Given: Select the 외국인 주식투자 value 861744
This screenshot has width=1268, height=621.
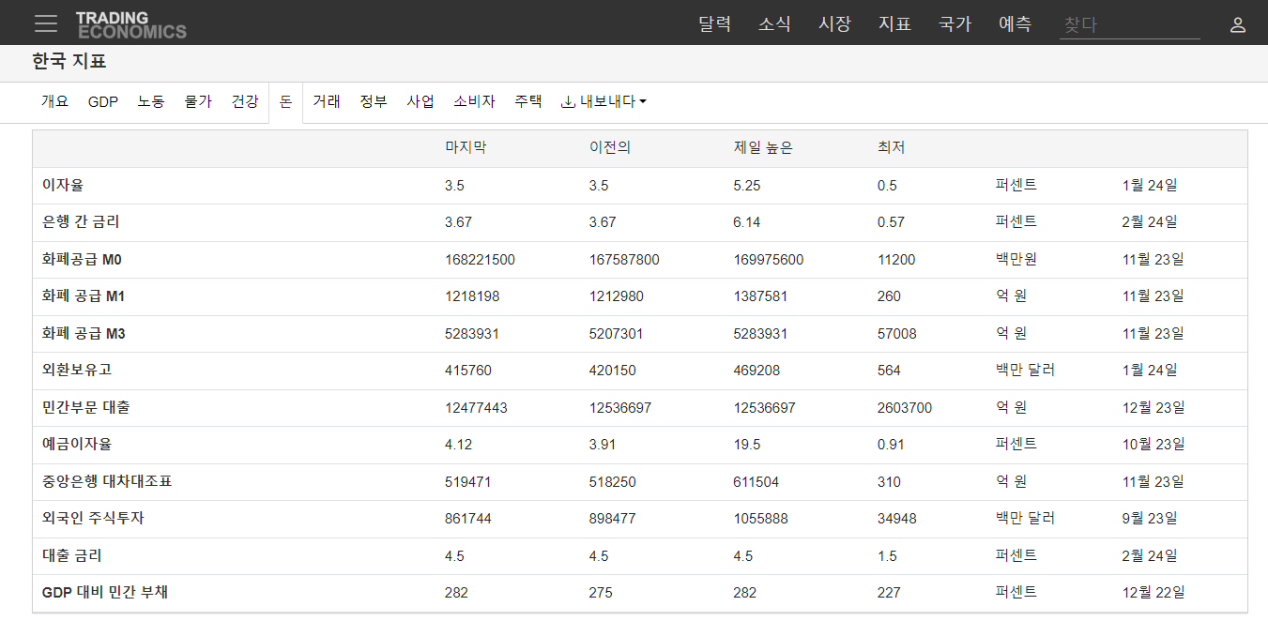Looking at the screenshot, I should 468,519.
